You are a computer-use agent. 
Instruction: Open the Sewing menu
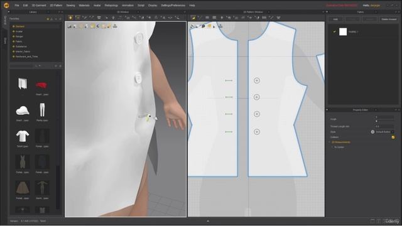70,6
